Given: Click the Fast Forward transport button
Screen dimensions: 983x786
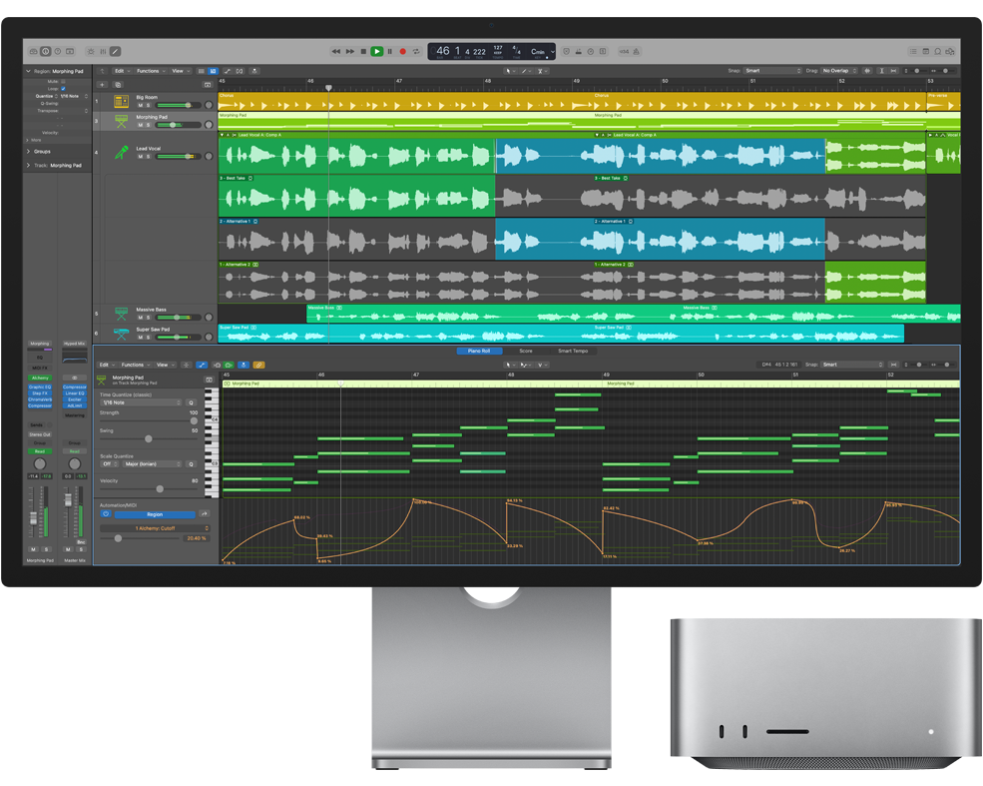Looking at the screenshot, I should tap(350, 52).
